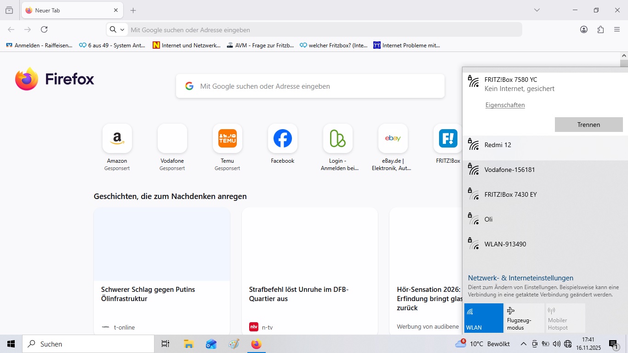This screenshot has width=628, height=353.
Task: Open a new tab with the plus button
Action: tap(133, 10)
